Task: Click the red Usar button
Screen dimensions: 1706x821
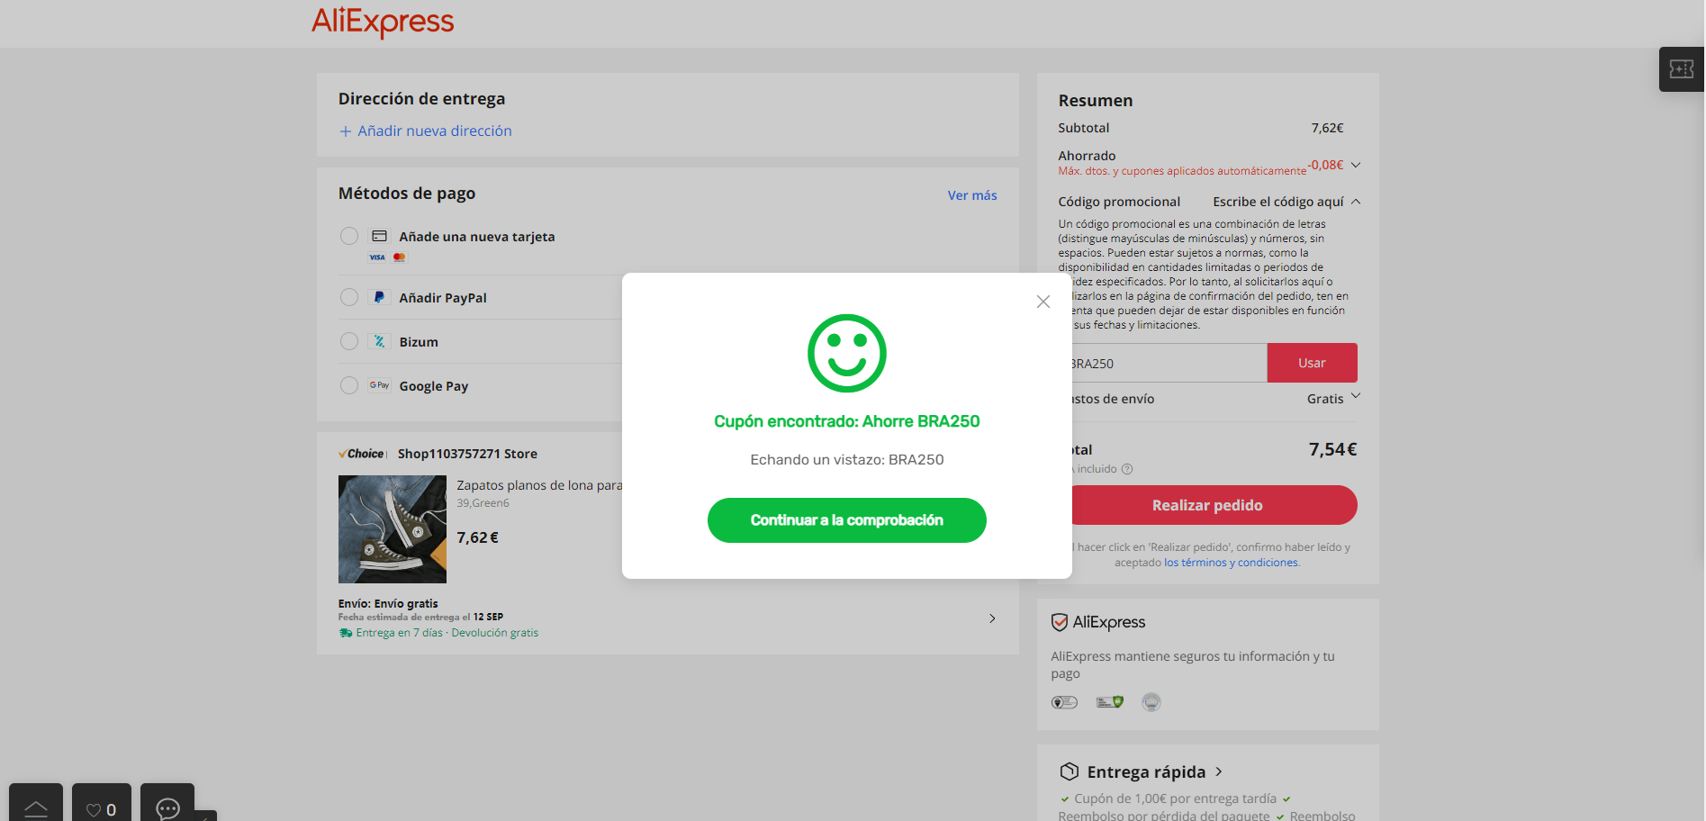Action: (1312, 363)
